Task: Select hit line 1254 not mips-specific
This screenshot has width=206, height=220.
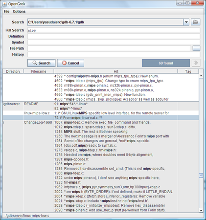Action: (x=102, y=141)
